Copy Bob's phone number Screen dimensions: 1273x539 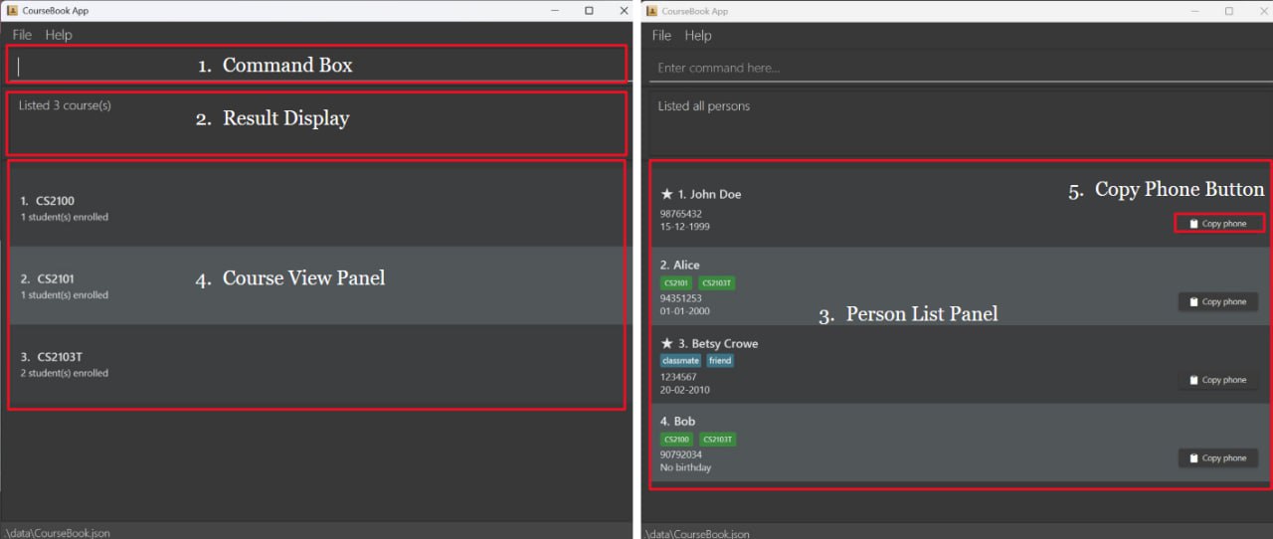pyautogui.click(x=1218, y=457)
